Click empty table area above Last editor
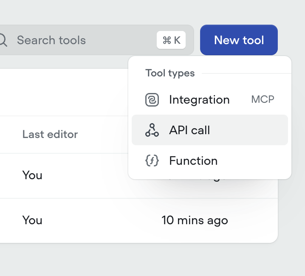 (x=64, y=93)
